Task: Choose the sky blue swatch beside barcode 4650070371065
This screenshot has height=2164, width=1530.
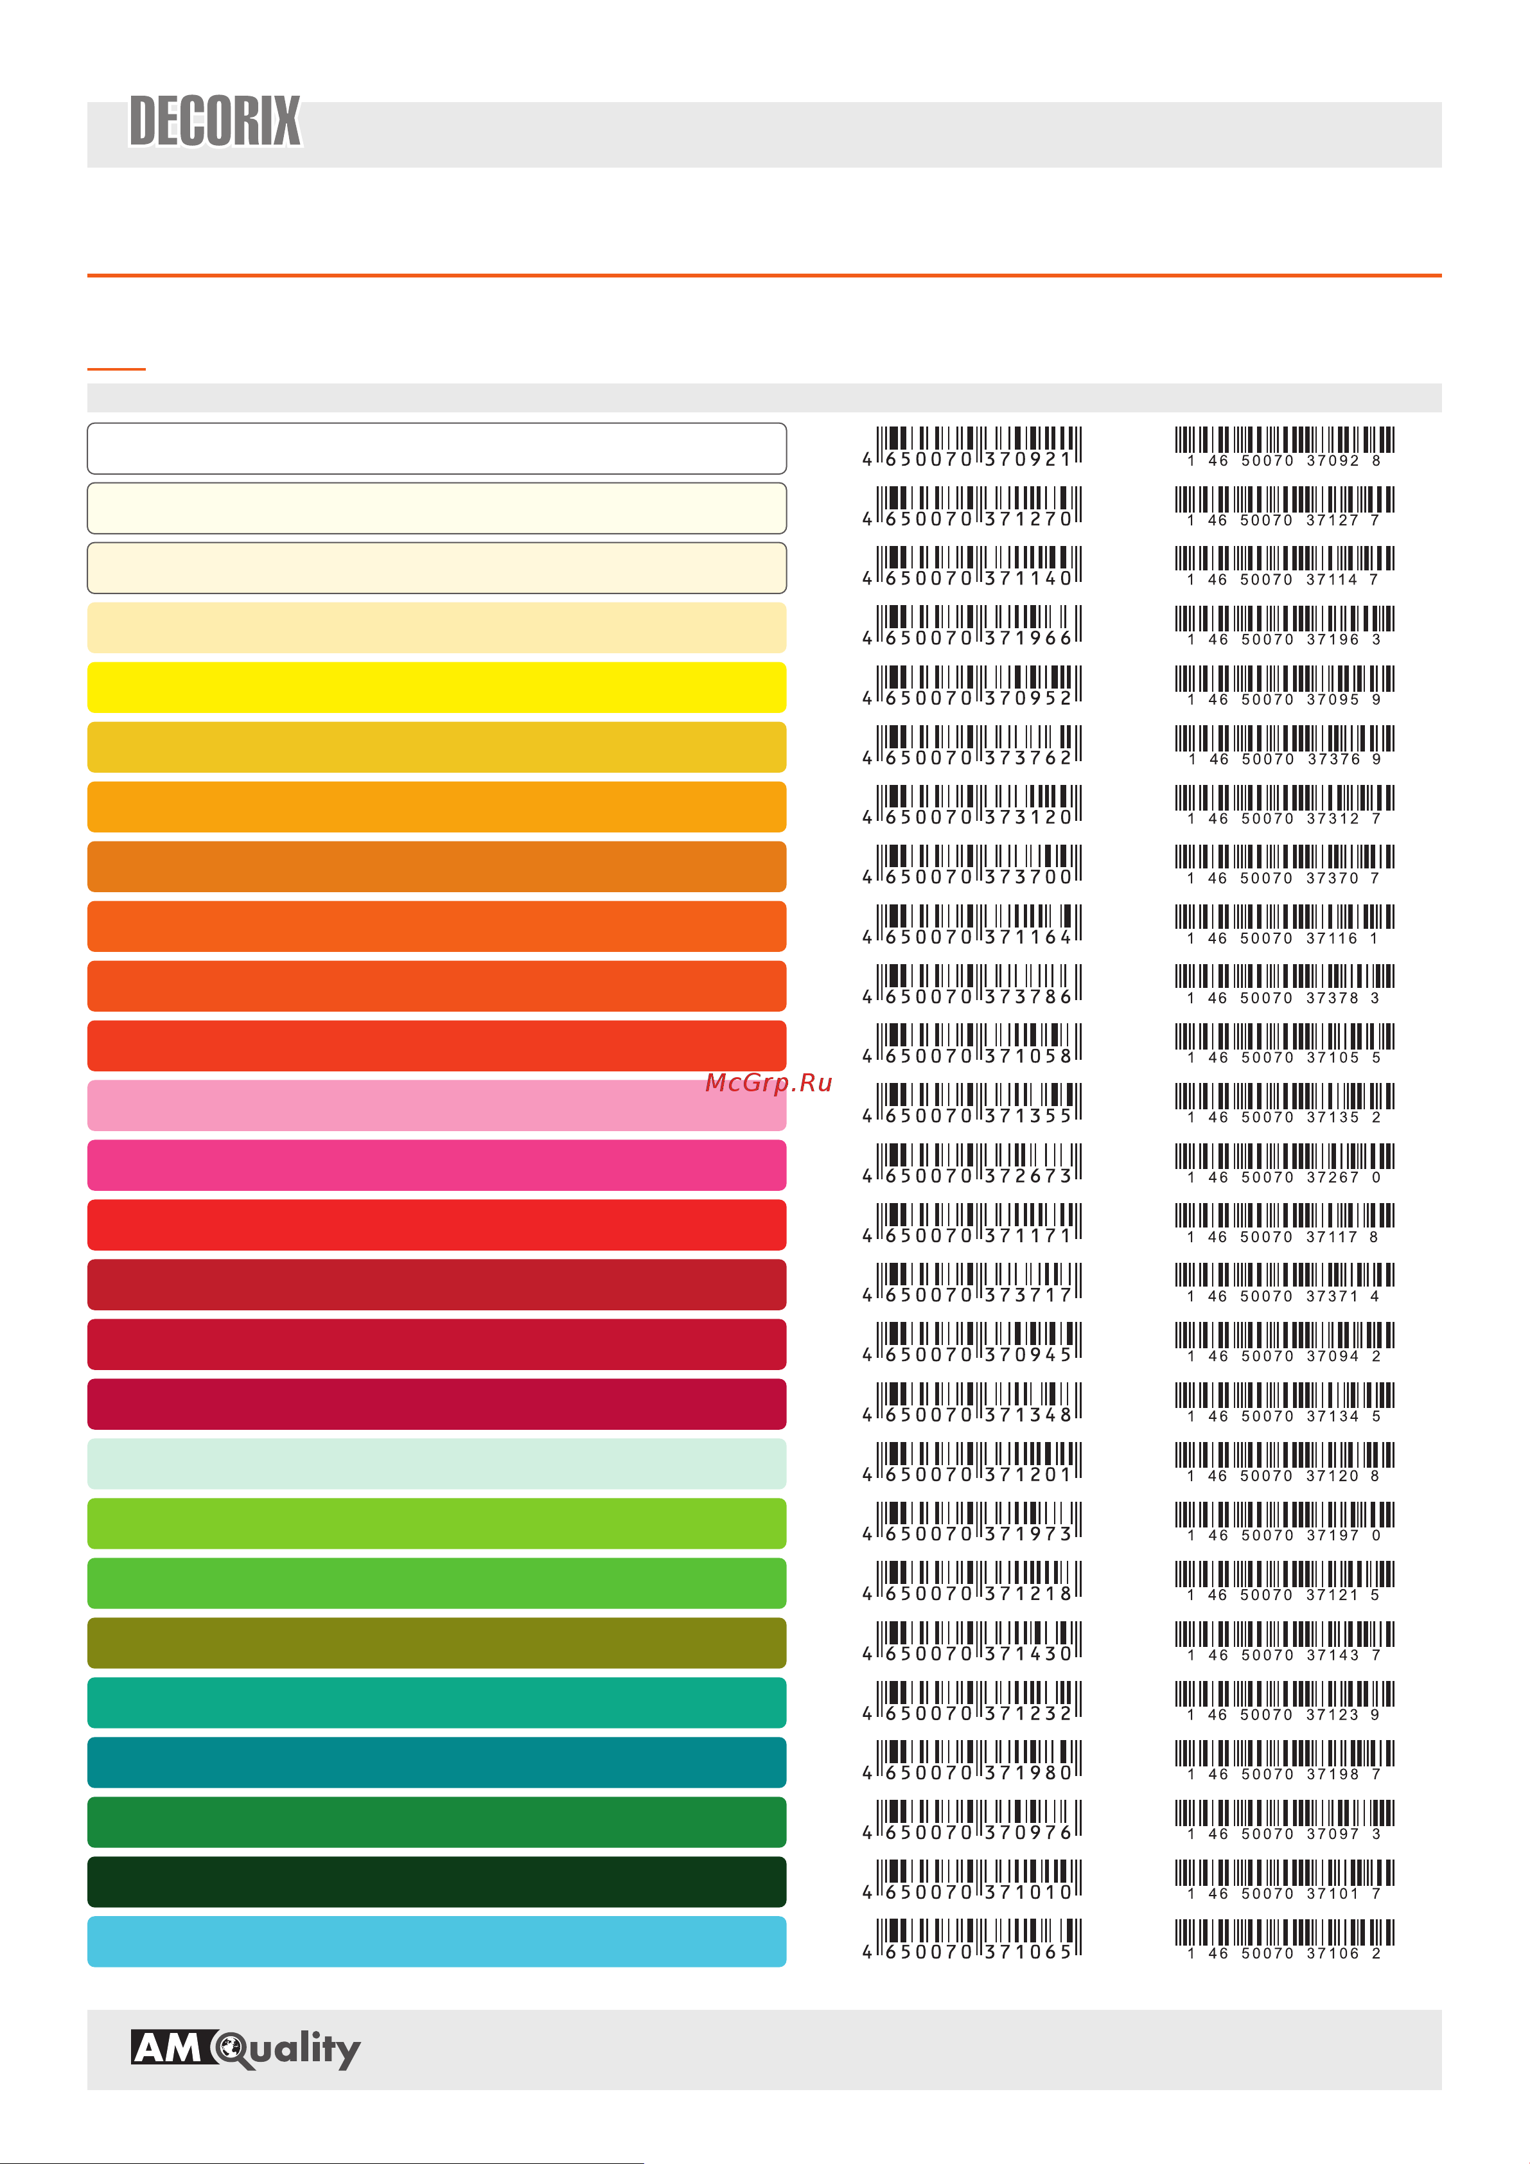Action: [437, 1942]
